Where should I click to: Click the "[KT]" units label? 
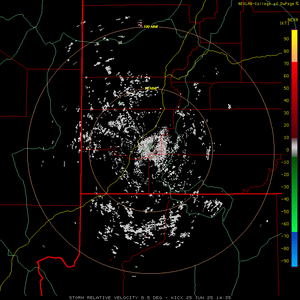(285, 23)
